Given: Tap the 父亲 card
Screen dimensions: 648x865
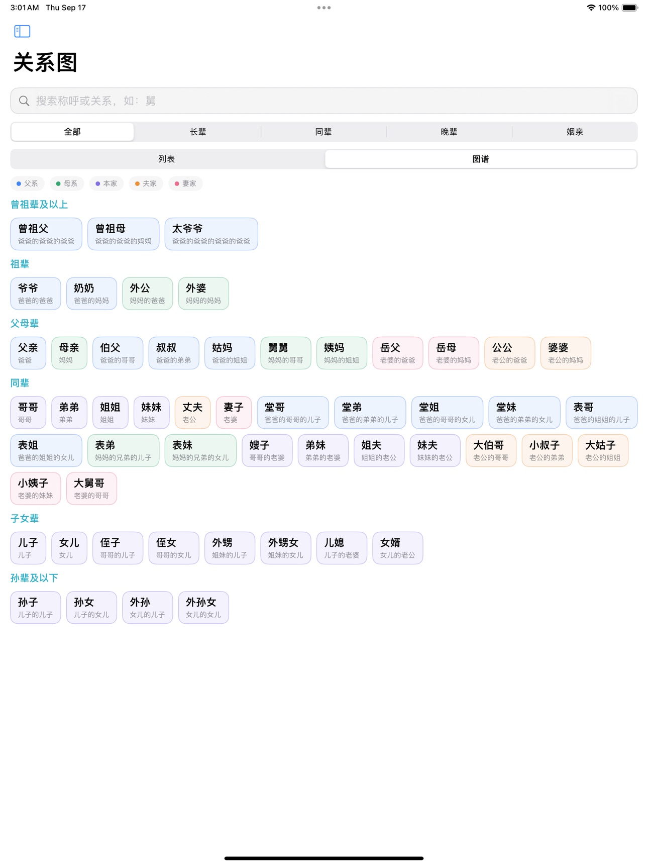Looking at the screenshot, I should coord(28,353).
